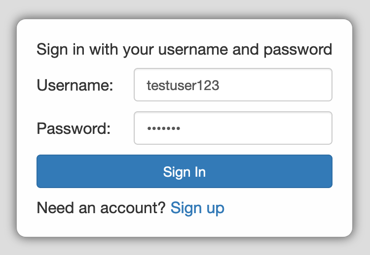Focus the Password input field
370x255 pixels.
click(233, 128)
